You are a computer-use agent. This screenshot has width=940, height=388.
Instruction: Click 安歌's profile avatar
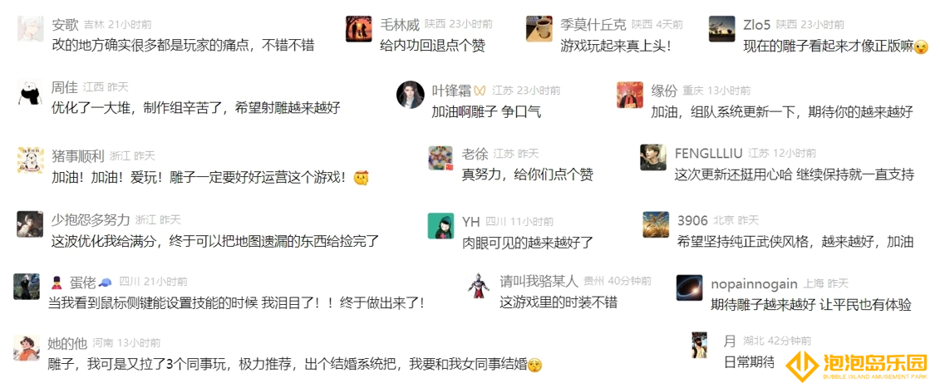point(31,29)
